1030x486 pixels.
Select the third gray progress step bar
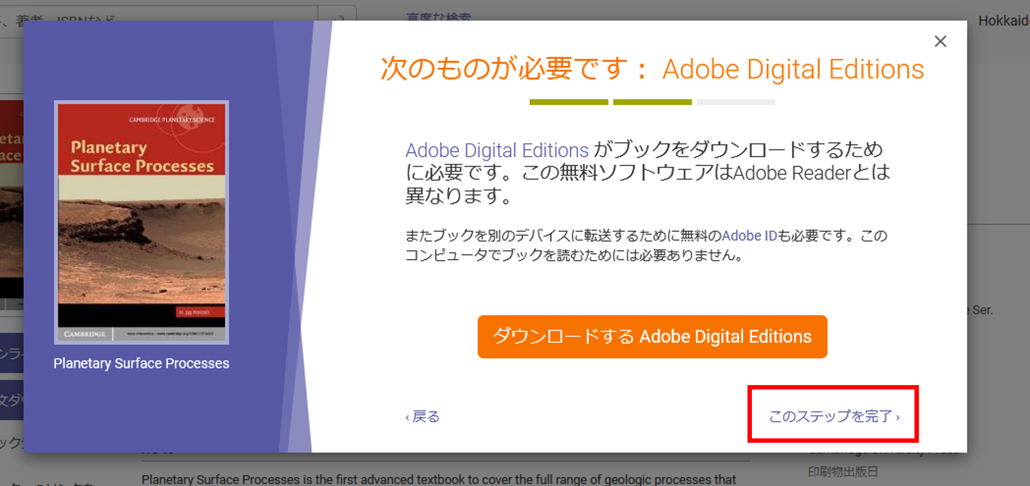[x=736, y=102]
